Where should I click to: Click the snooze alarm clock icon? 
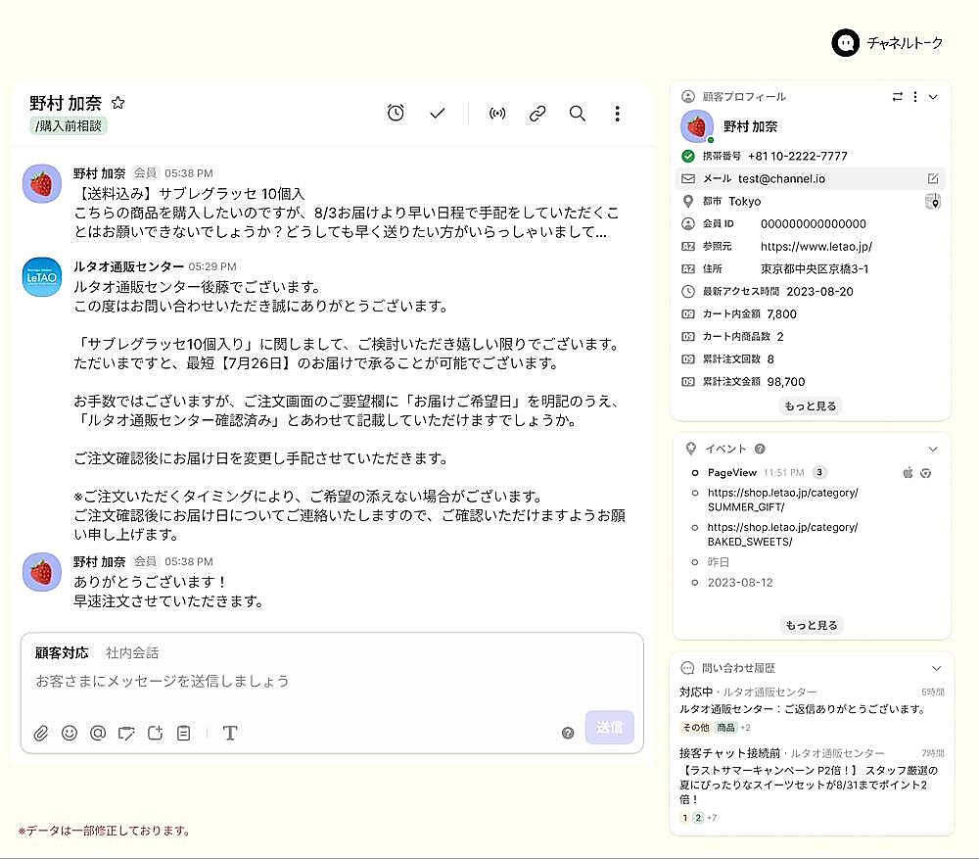click(396, 114)
